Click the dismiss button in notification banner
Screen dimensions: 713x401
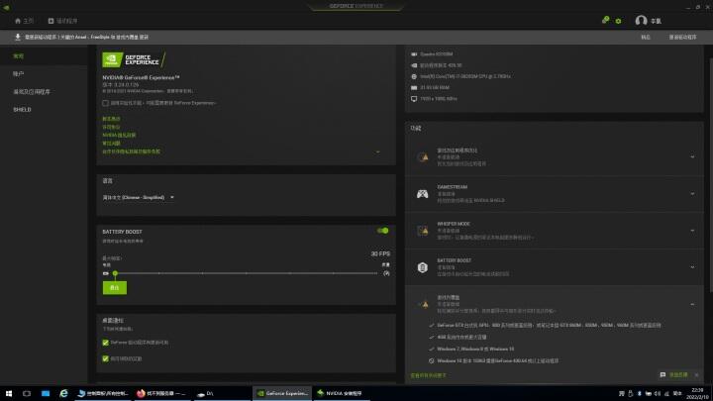click(646, 38)
